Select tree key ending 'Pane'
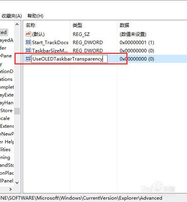Image resolution: width=187 pixels, height=202 pixels. (6, 56)
